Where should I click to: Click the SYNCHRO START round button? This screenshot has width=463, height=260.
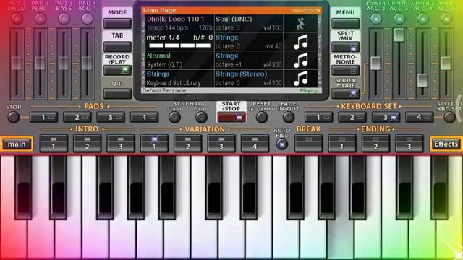click(x=174, y=117)
